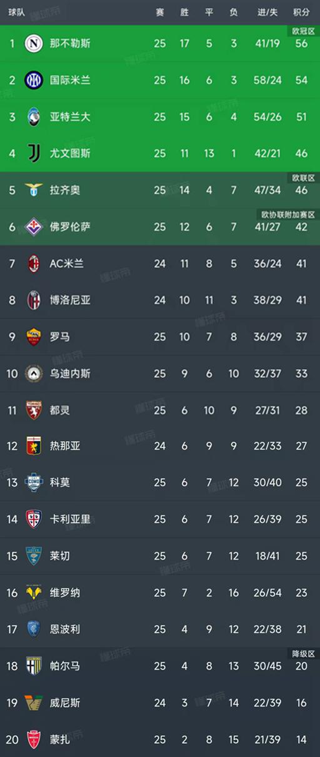Tap the Inter Milan club logo
320x757 pixels.
34,80
